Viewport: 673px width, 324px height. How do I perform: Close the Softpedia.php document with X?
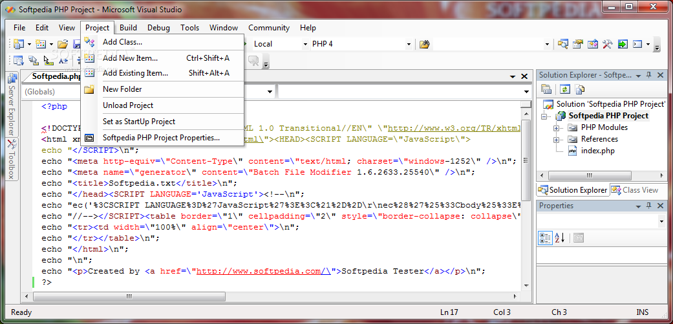pyautogui.click(x=524, y=76)
